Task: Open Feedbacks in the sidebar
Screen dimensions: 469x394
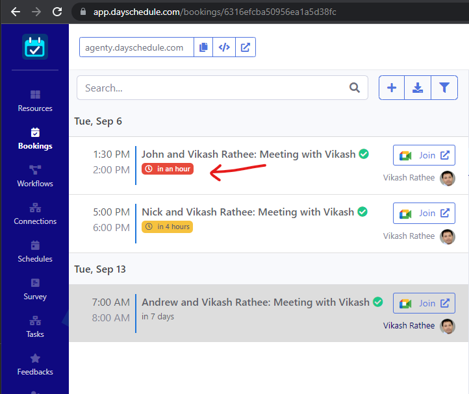Action: [x=35, y=365]
